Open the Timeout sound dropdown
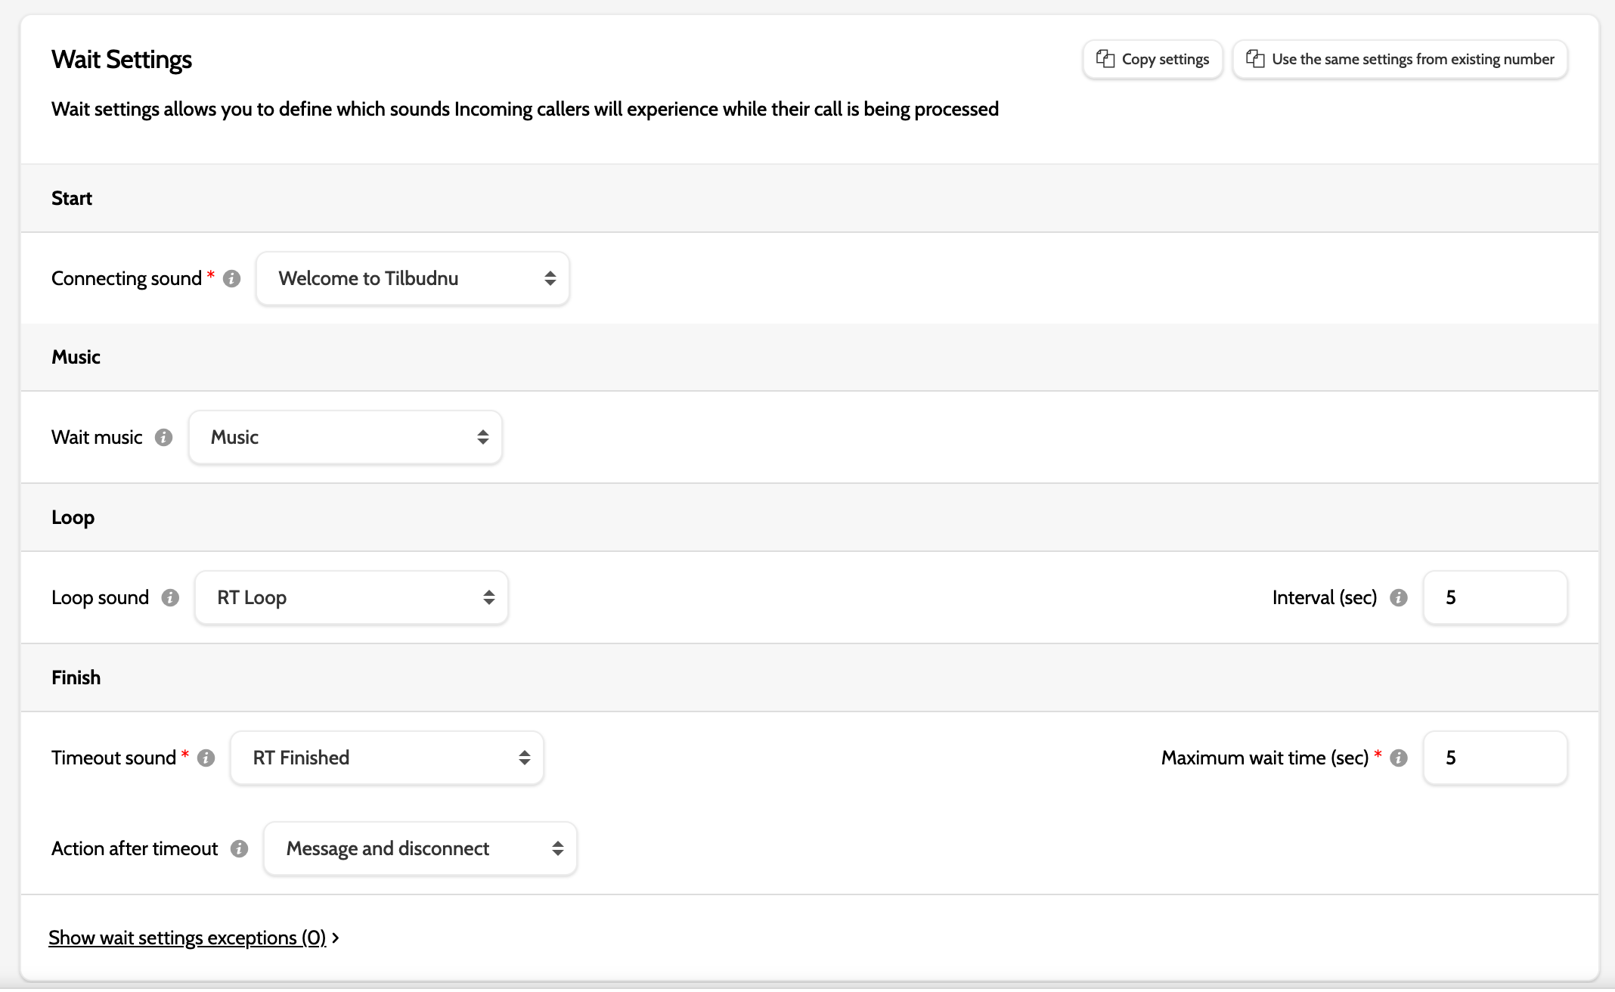This screenshot has height=992, width=1615. pos(386,758)
